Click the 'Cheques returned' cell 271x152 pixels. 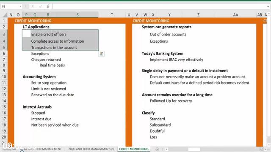point(46,60)
